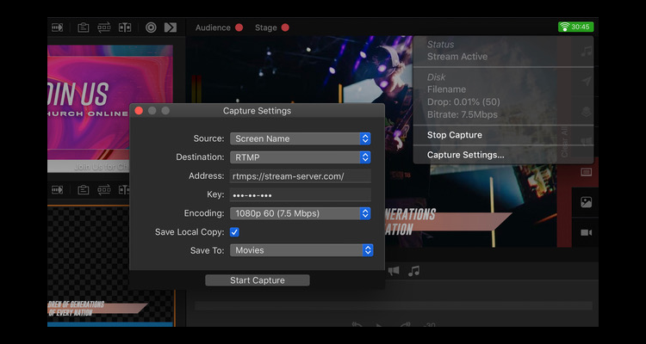Click the clipboard icon above the checkered slide
The width and height of the screenshot is (646, 344).
click(x=84, y=190)
